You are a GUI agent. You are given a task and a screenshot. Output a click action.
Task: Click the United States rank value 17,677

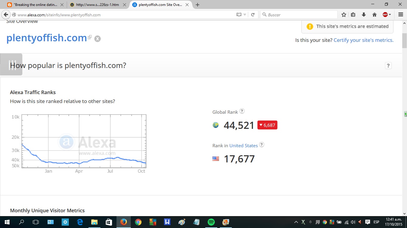pos(239,159)
